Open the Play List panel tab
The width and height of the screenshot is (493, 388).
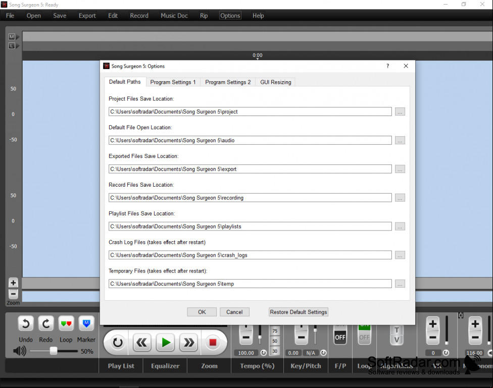point(121,366)
